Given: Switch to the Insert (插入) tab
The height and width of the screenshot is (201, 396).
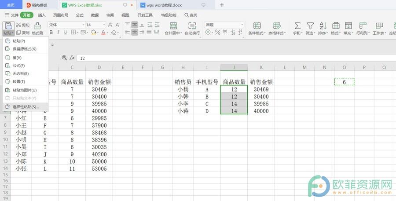Looking at the screenshot, I should point(42,15).
